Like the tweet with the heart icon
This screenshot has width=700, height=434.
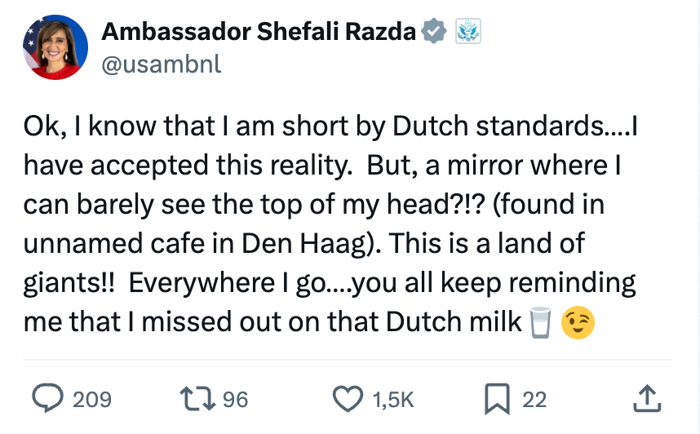[x=348, y=399]
